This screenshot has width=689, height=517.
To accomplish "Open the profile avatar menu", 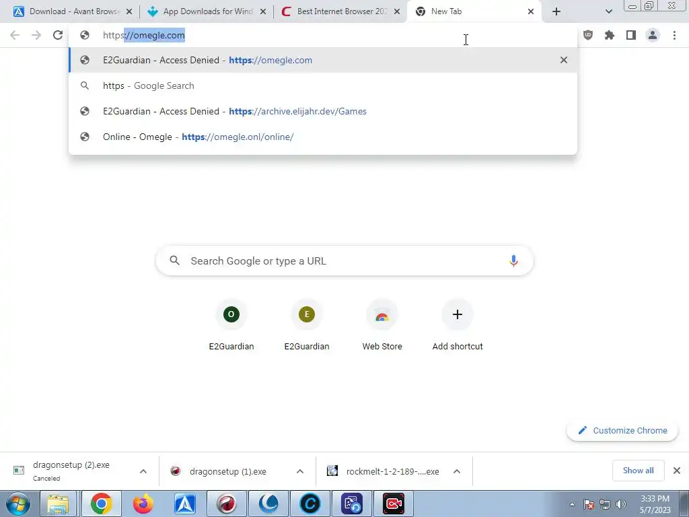I will click(653, 35).
